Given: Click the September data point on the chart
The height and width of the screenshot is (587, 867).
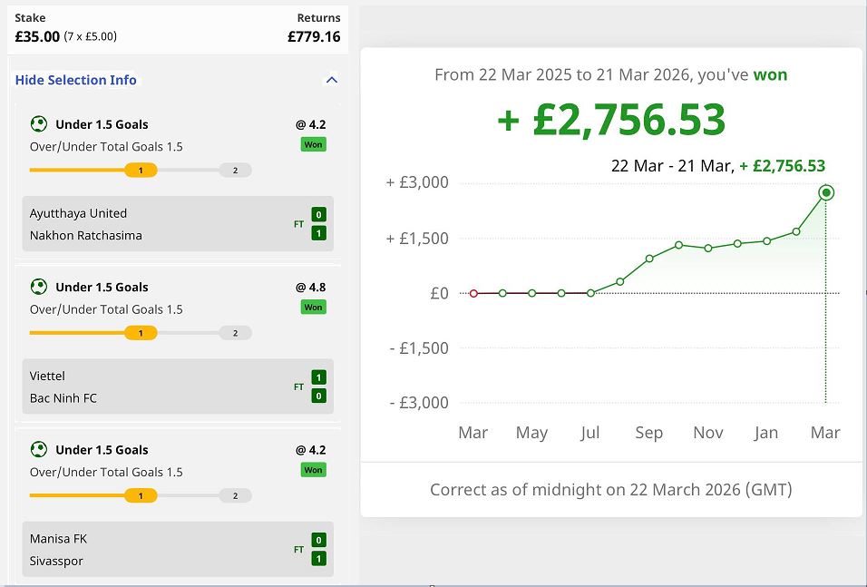Looking at the screenshot, I should coord(649,259).
